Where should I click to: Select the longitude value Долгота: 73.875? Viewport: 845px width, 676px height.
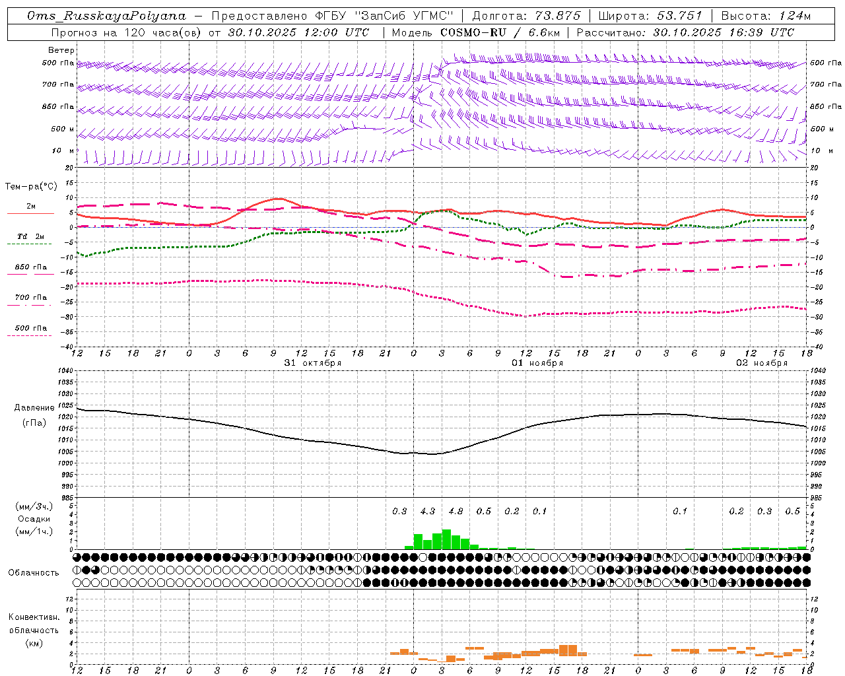pos(527,16)
